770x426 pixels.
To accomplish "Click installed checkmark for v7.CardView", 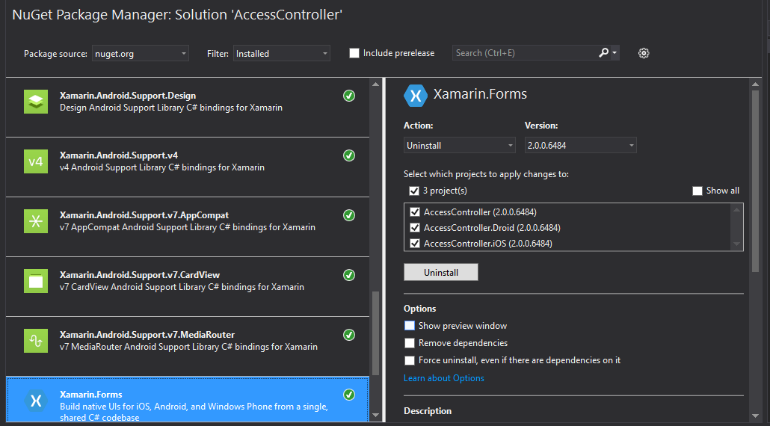I will [348, 275].
